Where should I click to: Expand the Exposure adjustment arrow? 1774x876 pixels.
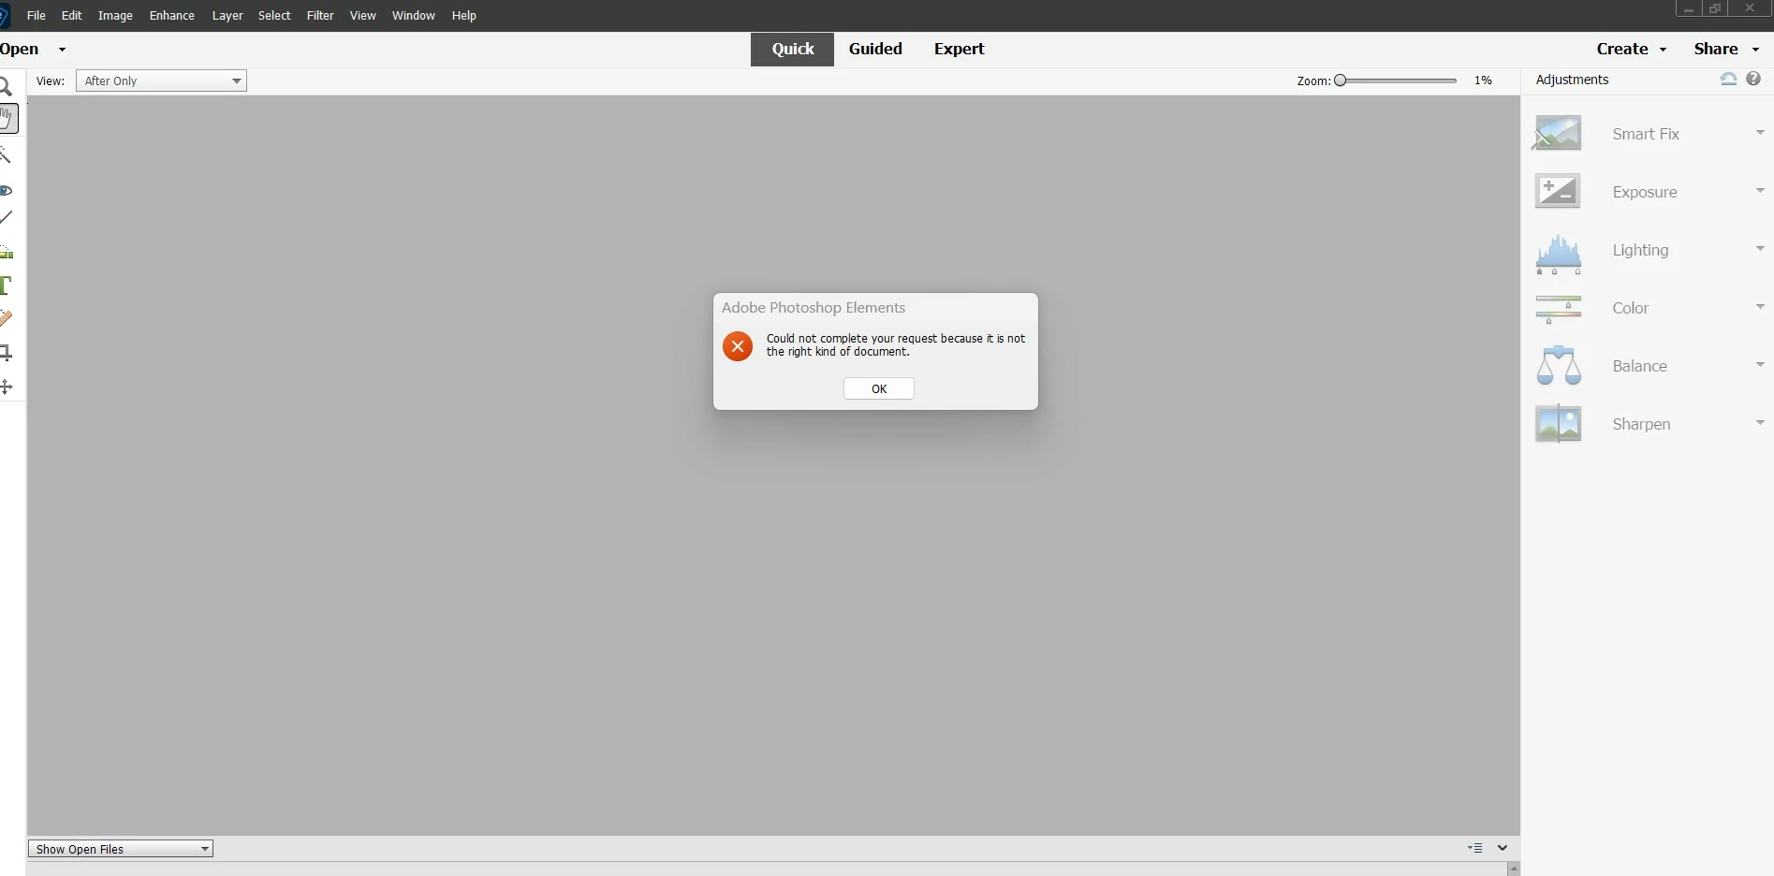pyautogui.click(x=1760, y=191)
